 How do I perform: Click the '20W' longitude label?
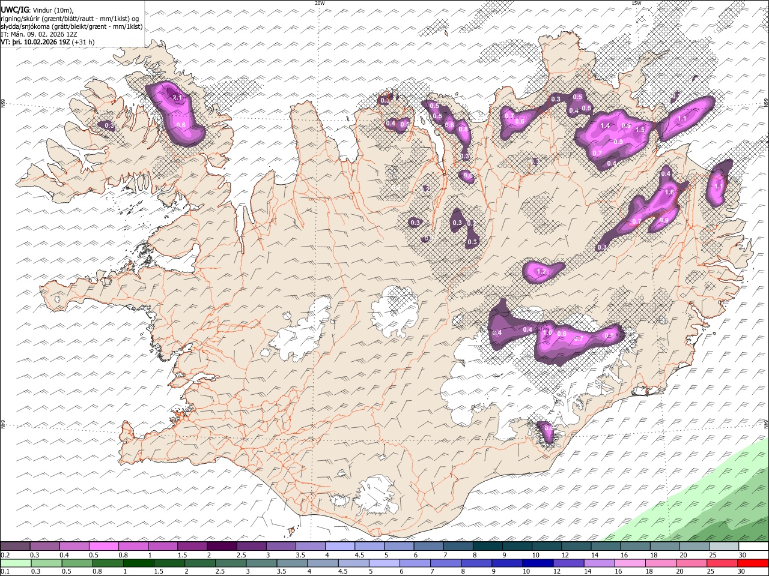click(320, 3)
